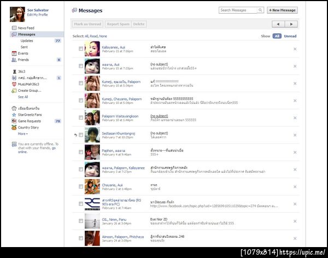Tick the checkbox for Chayanis, Aui message

point(81,186)
